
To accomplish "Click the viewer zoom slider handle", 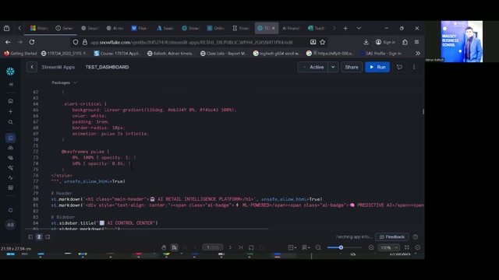I will 341,247.
